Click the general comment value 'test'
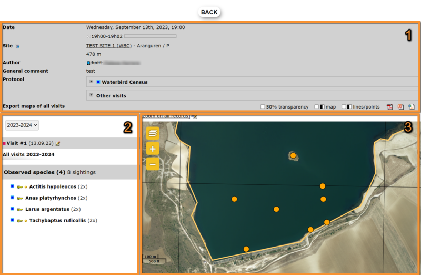The image size is (421, 275). pos(91,71)
